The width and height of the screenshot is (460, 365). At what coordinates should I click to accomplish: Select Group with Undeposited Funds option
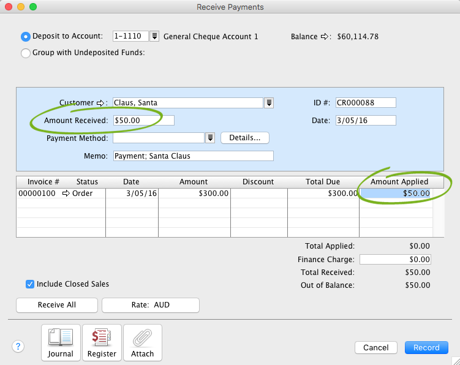(x=26, y=53)
